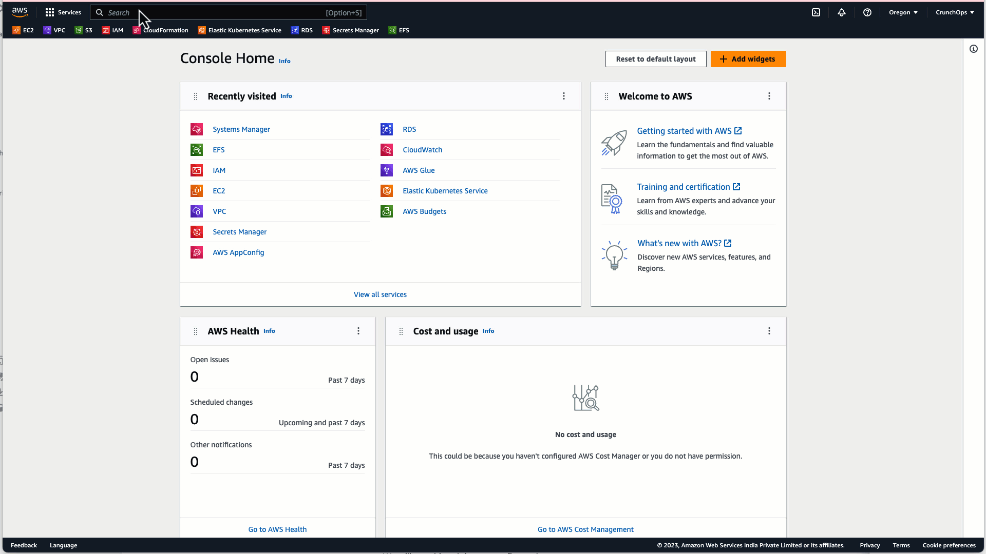The height and width of the screenshot is (554, 986).
Task: Open Cost and usage widget options menu
Action: click(x=769, y=331)
